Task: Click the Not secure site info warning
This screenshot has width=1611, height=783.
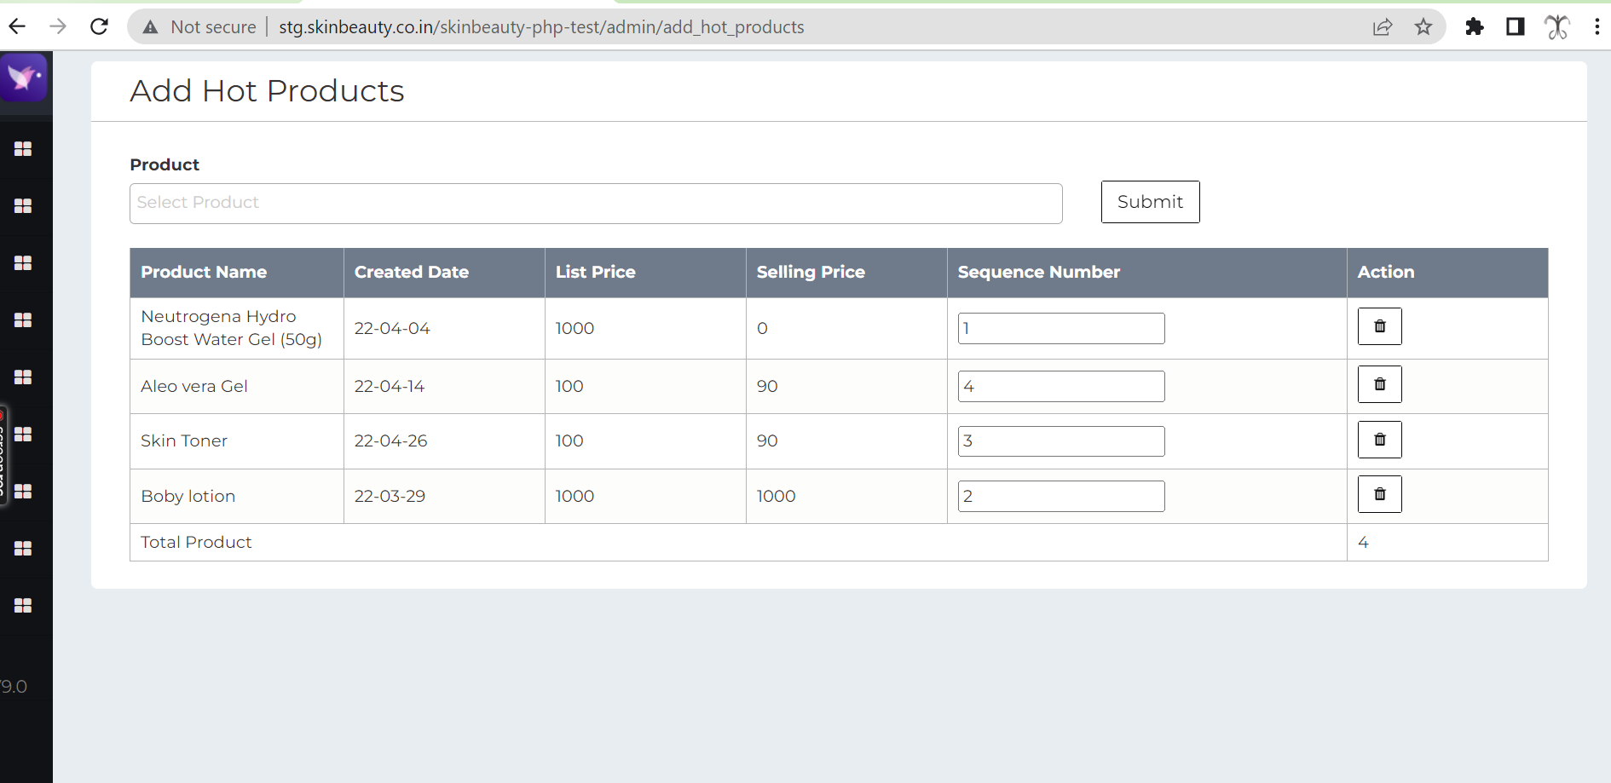Action: tap(202, 26)
